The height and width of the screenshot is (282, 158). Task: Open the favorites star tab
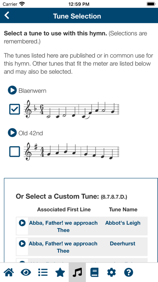[60, 272]
